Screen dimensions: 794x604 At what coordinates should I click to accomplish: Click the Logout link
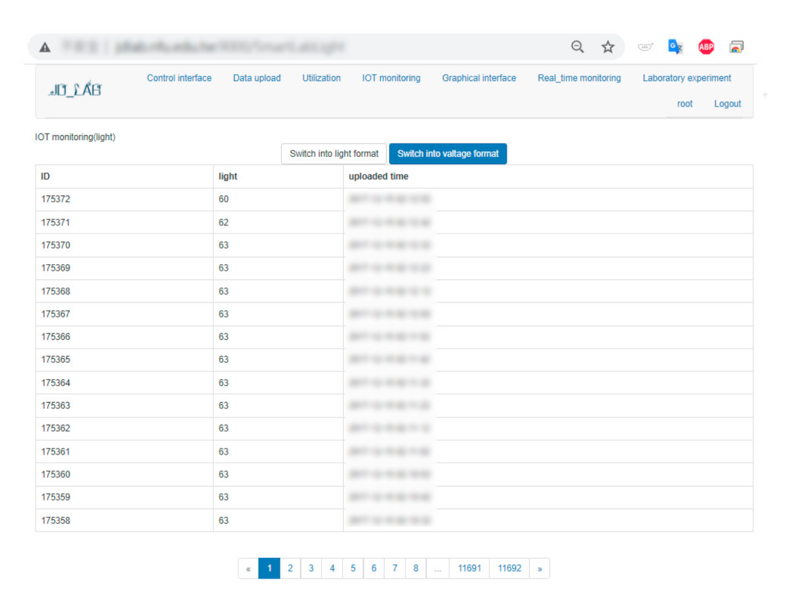(x=727, y=104)
